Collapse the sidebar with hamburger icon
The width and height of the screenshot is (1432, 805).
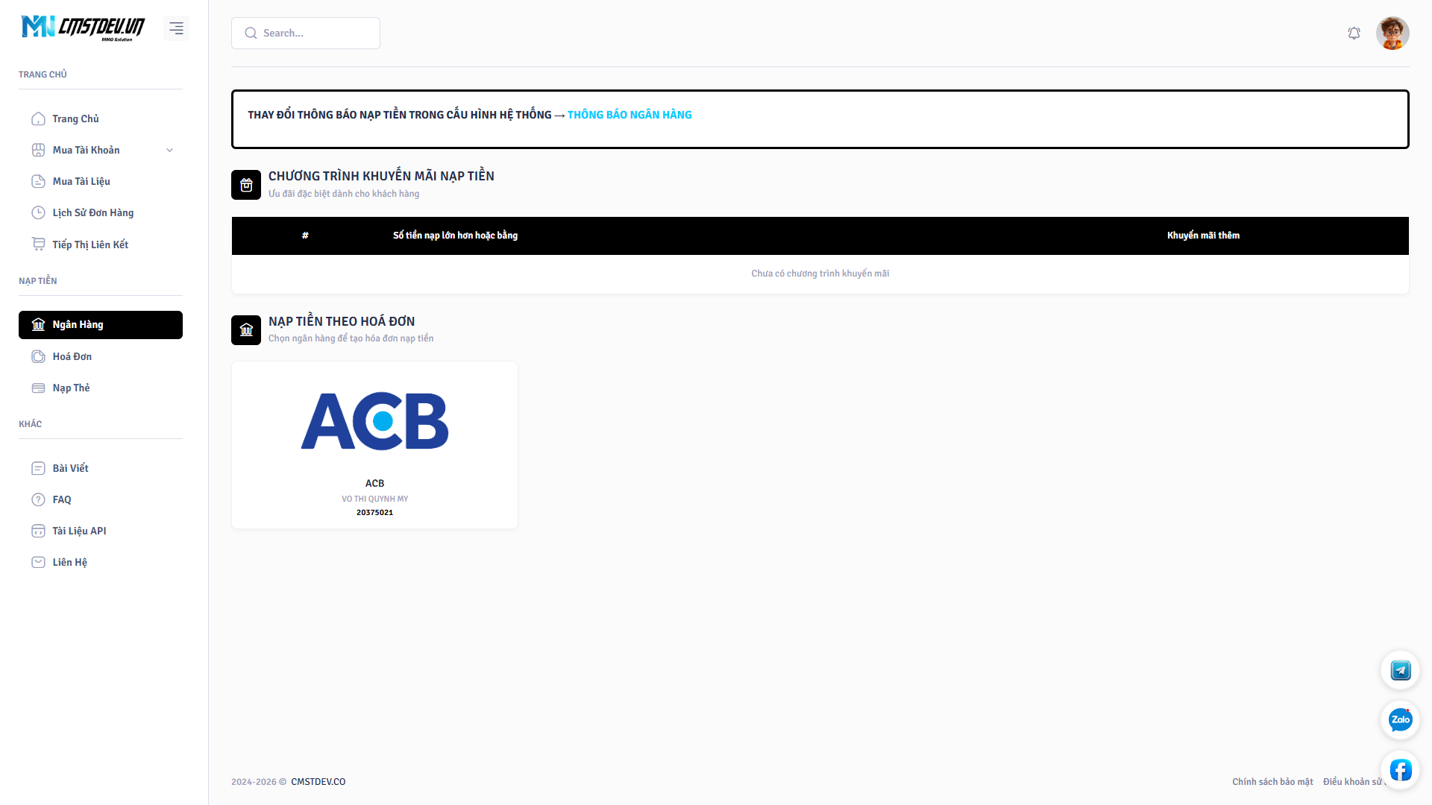(176, 28)
